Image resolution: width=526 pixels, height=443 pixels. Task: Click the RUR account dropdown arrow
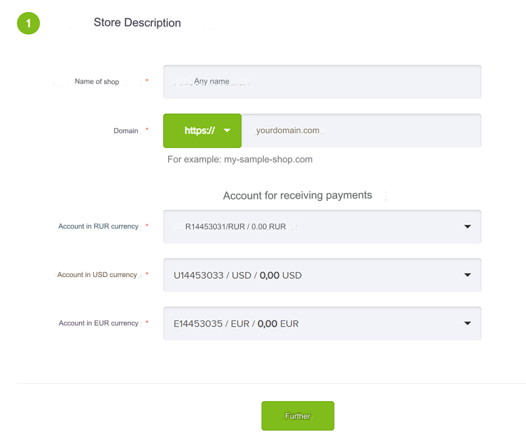click(x=468, y=226)
